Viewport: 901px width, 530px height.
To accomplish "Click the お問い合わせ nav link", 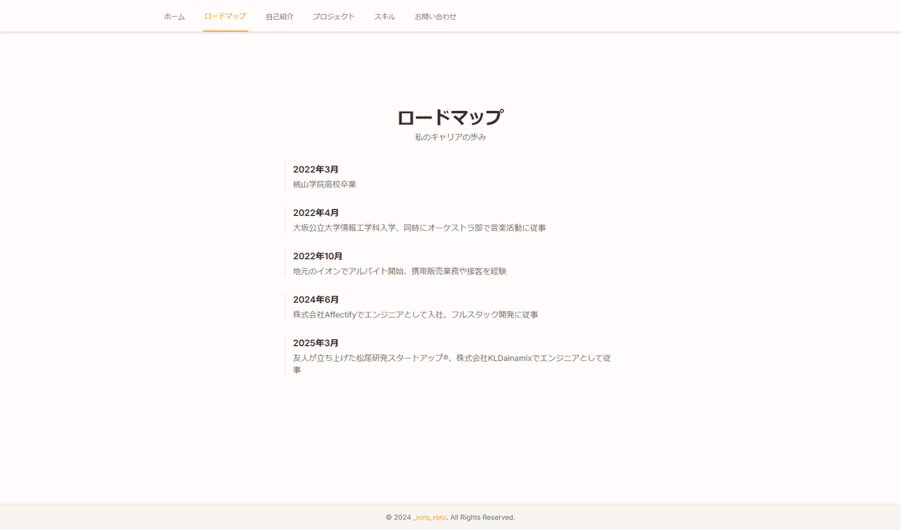I will pos(435,17).
